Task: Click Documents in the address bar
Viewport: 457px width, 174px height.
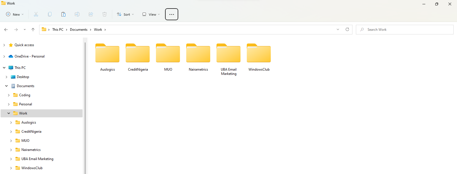Action: coord(79,30)
